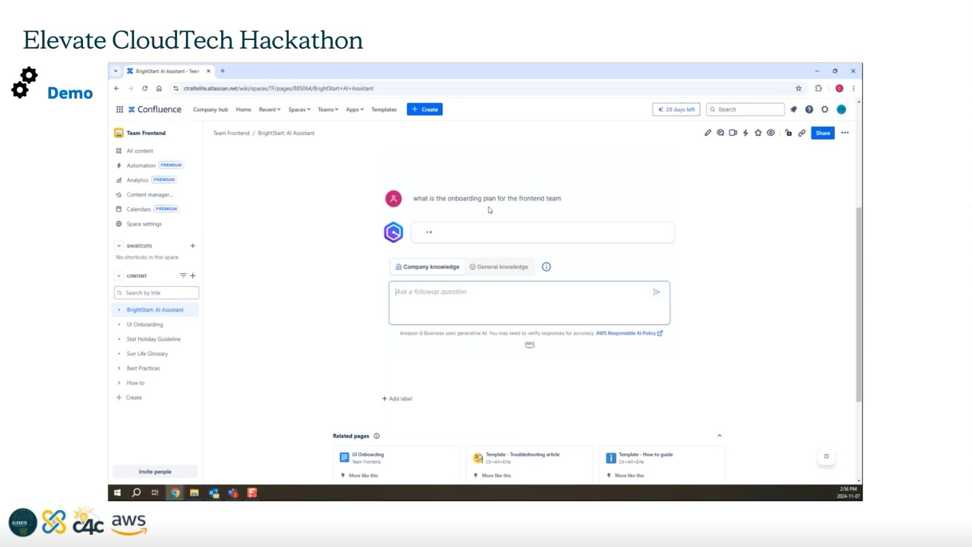Expand the Recent dropdown

269,109
